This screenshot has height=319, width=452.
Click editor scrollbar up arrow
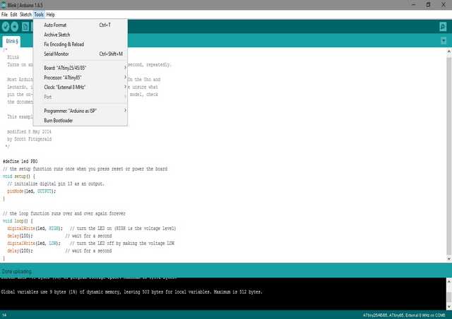[449, 52]
